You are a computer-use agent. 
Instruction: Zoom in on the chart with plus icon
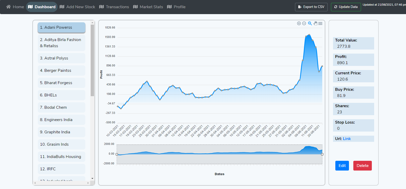[x=299, y=23]
